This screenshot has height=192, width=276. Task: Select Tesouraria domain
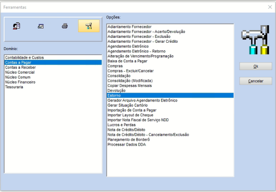[x=53, y=87]
